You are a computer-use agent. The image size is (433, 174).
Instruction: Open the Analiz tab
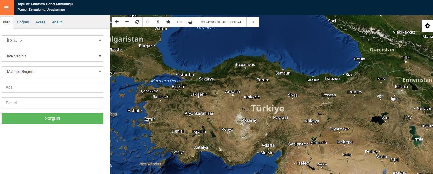(x=57, y=22)
